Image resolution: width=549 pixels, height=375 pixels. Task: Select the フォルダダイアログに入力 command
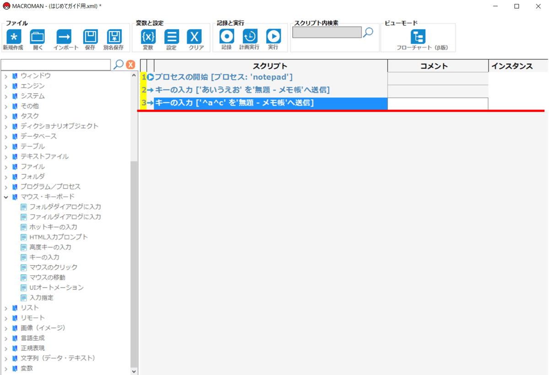[x=65, y=207]
